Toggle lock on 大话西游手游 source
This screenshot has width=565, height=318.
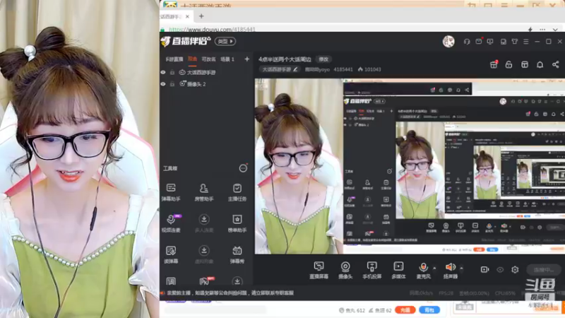tap(172, 73)
